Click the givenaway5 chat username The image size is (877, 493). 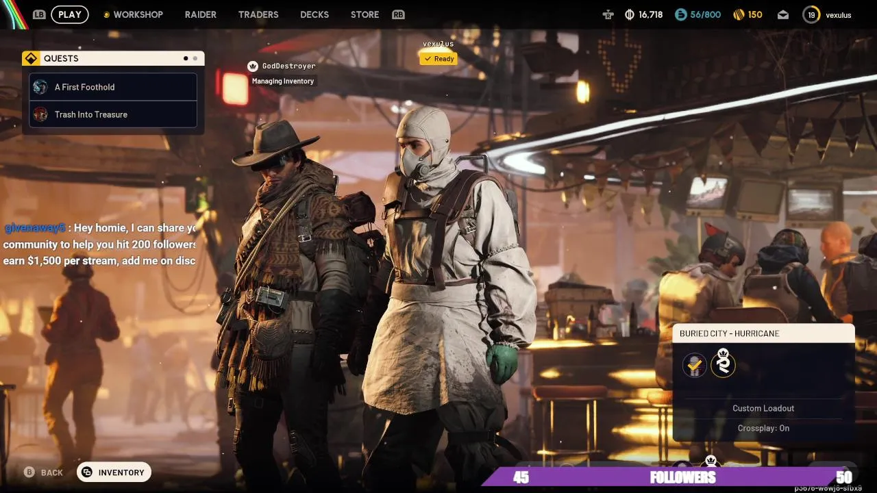pos(35,228)
